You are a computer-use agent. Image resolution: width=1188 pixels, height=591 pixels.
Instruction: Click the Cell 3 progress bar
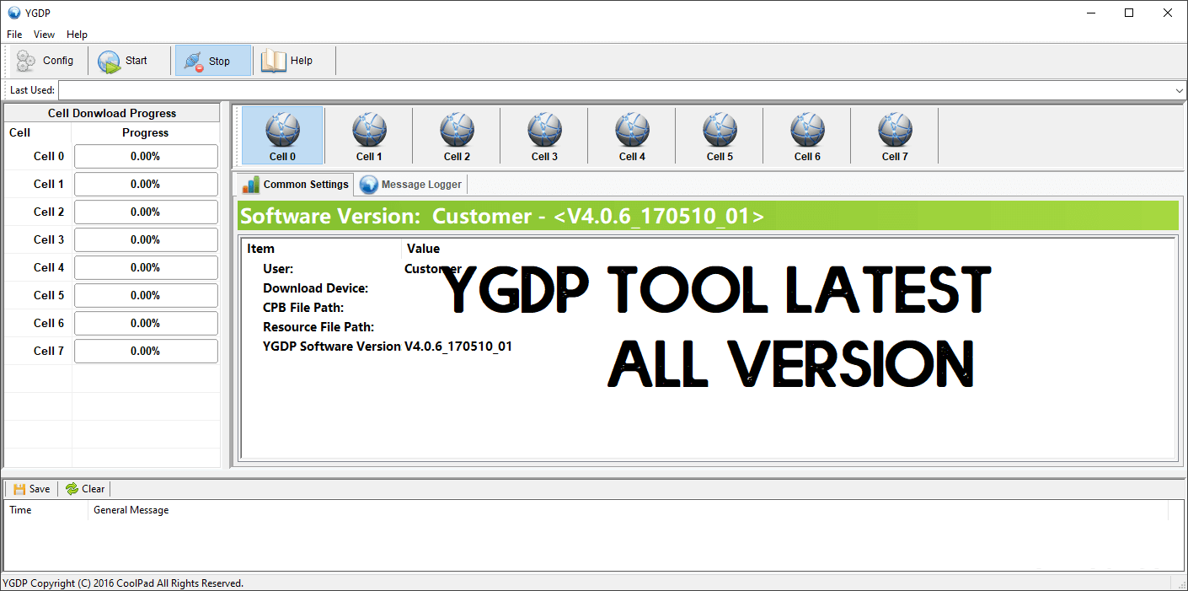tap(146, 239)
